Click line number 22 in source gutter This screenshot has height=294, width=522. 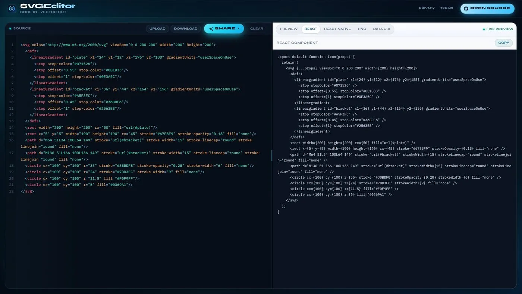12,191
